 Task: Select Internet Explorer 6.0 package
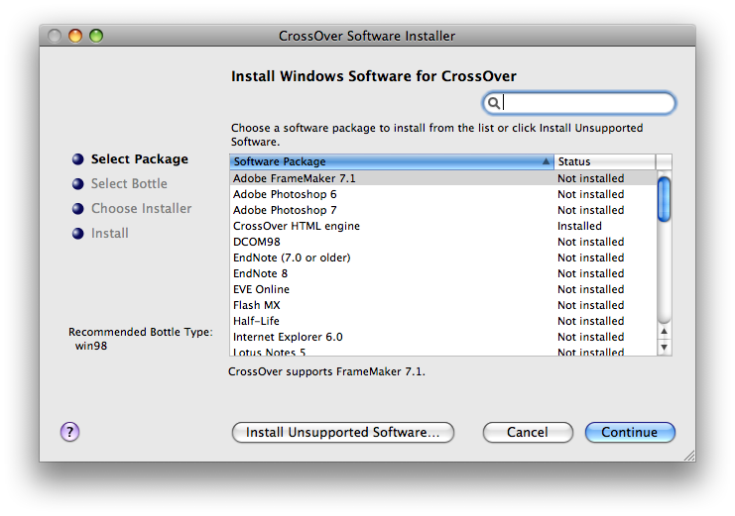click(443, 337)
